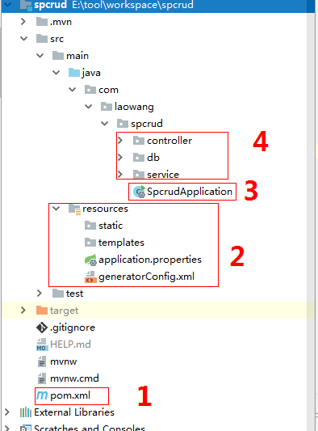
Task: Expand the target folder arrow
Action: point(23,311)
